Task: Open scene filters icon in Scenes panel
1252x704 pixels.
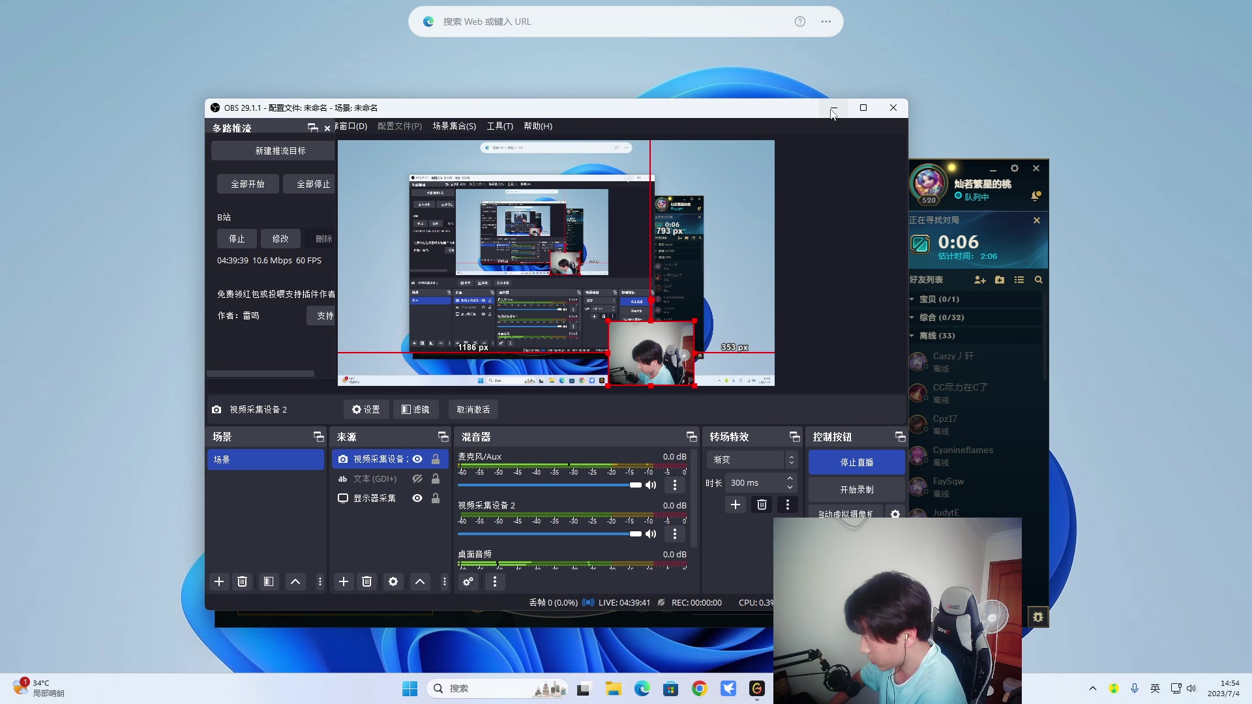Action: [x=269, y=581]
